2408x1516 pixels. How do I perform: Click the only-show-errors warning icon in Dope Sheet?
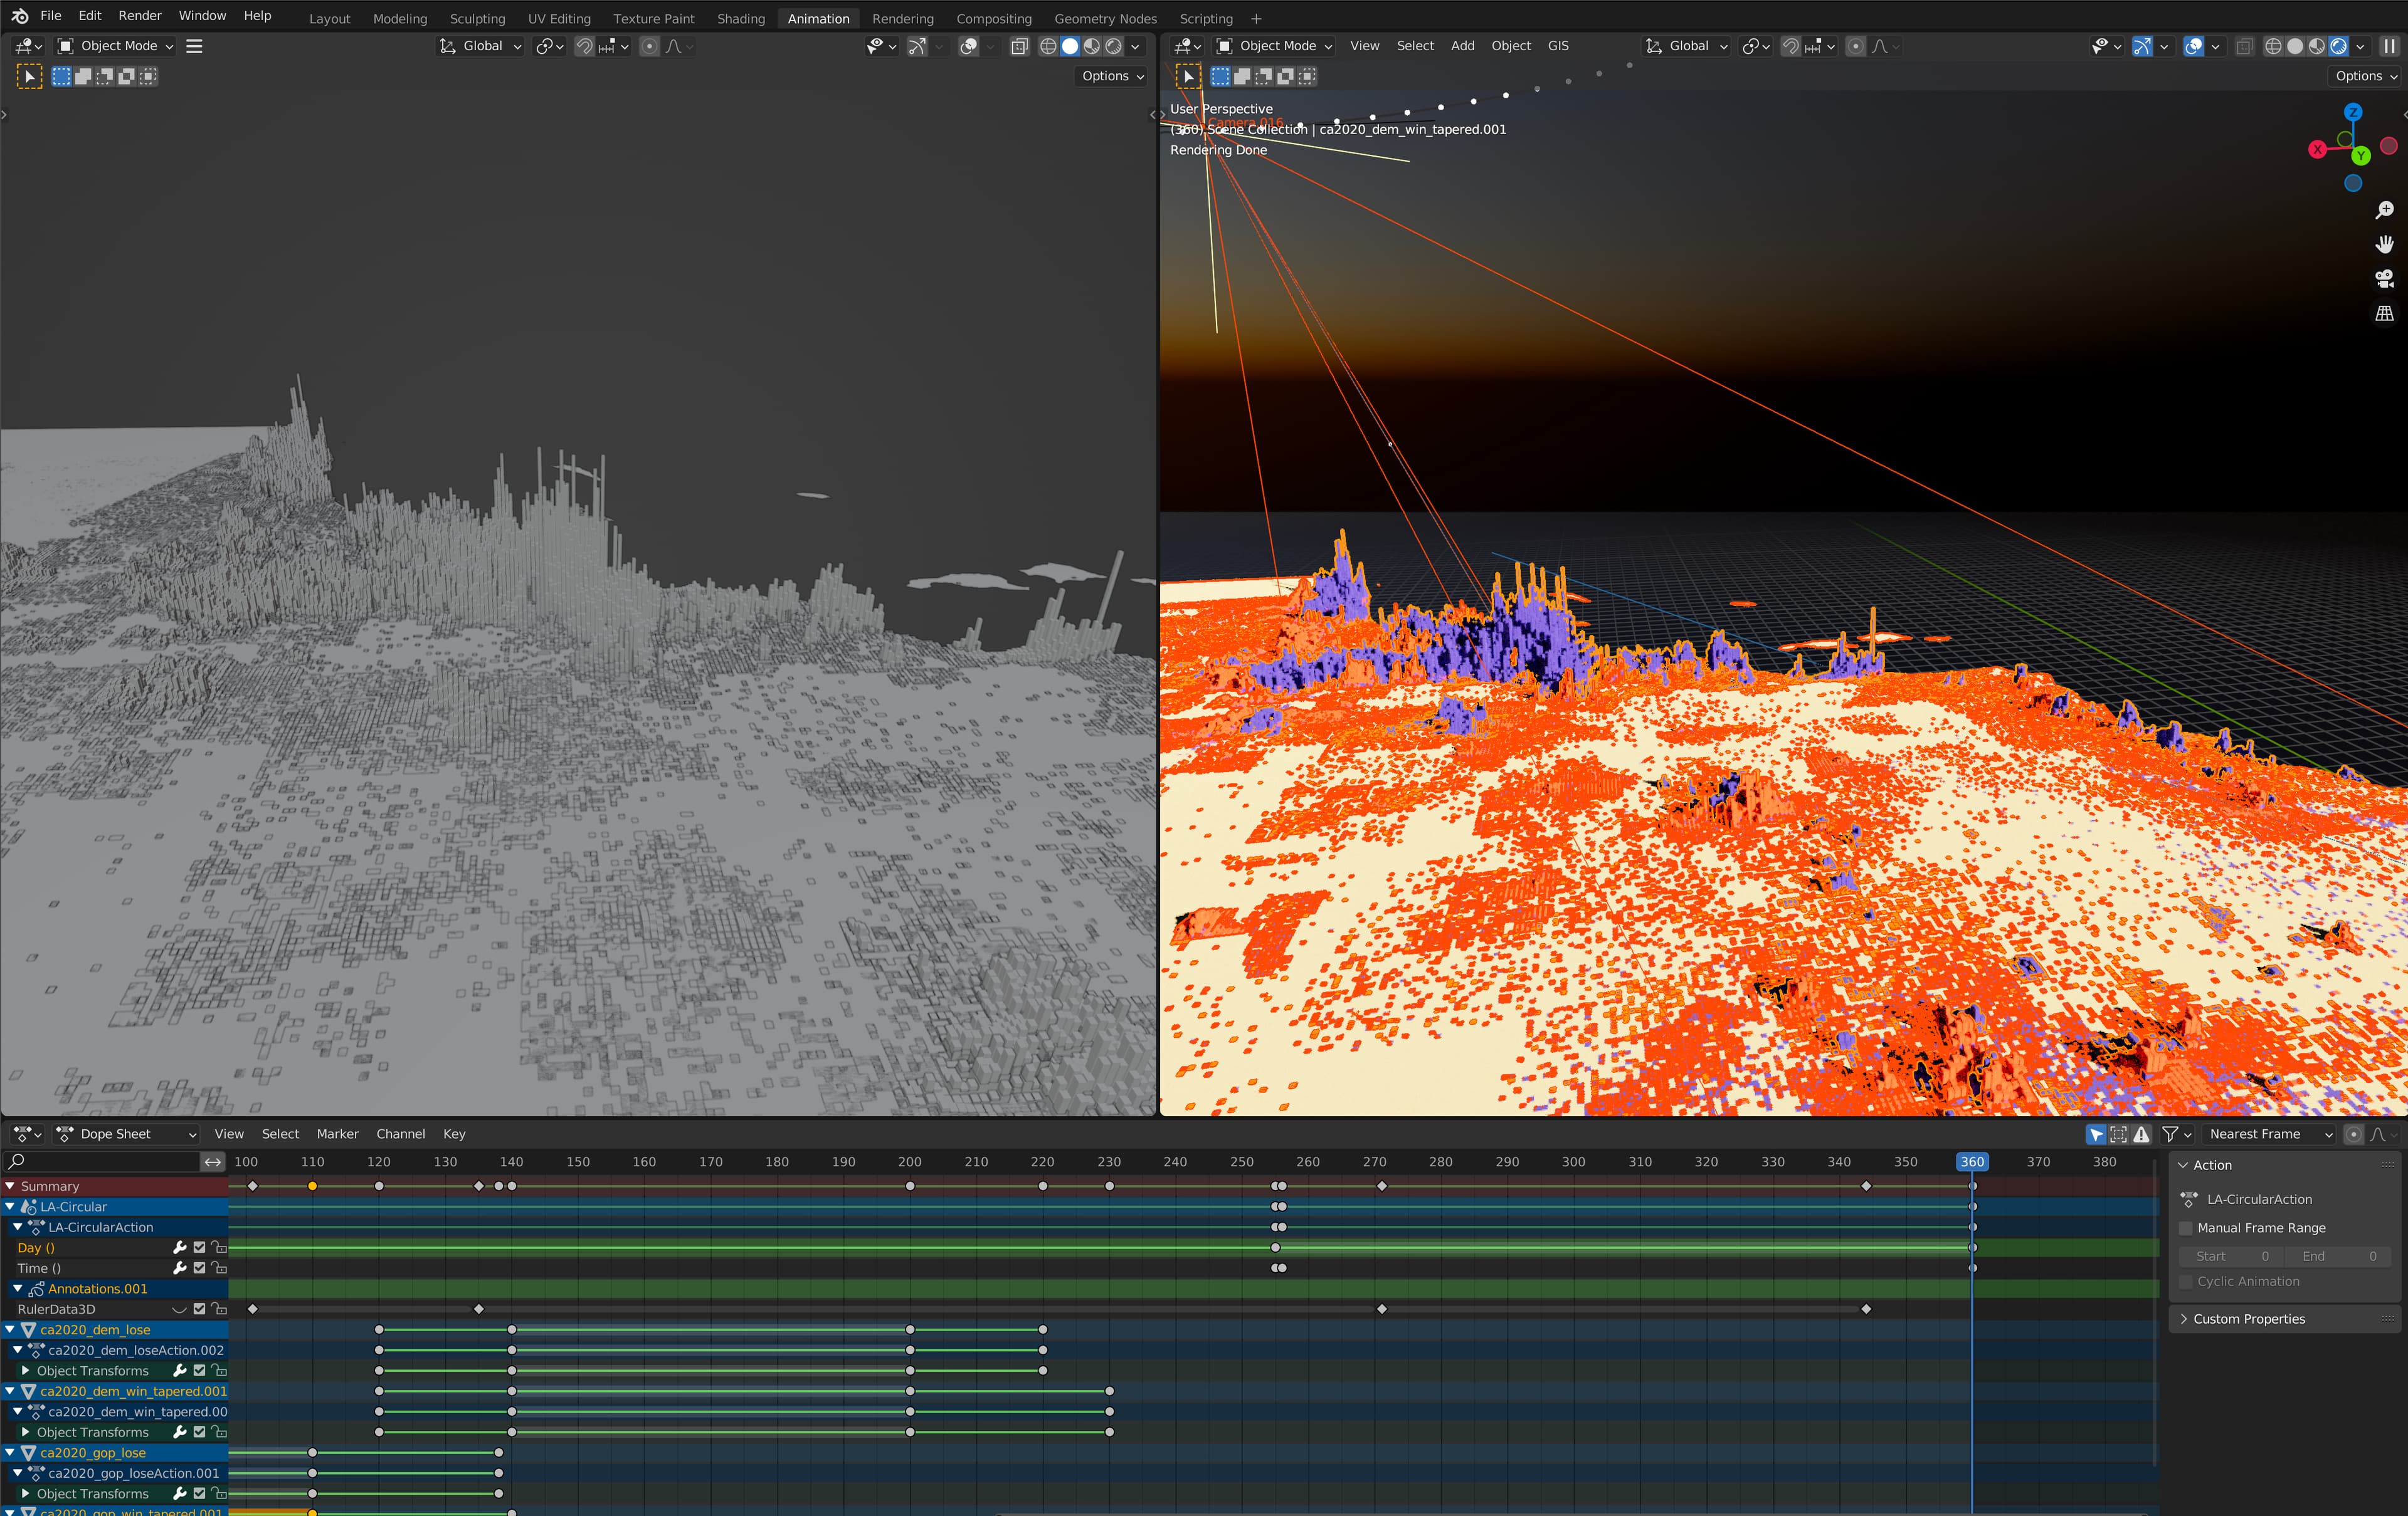(x=2141, y=1134)
